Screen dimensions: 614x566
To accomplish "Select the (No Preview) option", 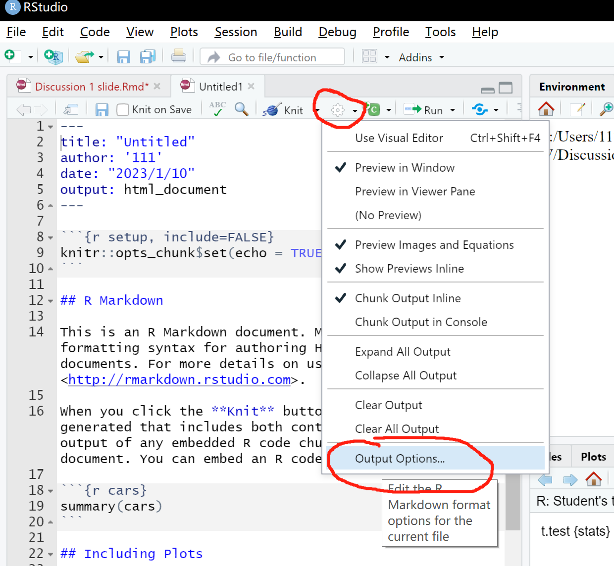I will point(436,215).
